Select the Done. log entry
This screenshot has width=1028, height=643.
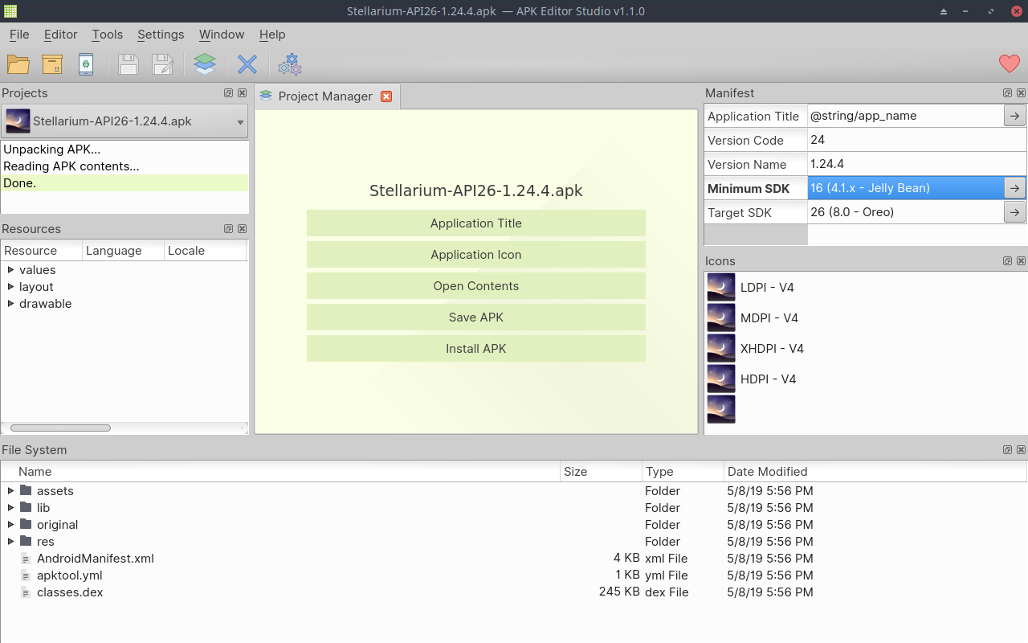click(124, 183)
